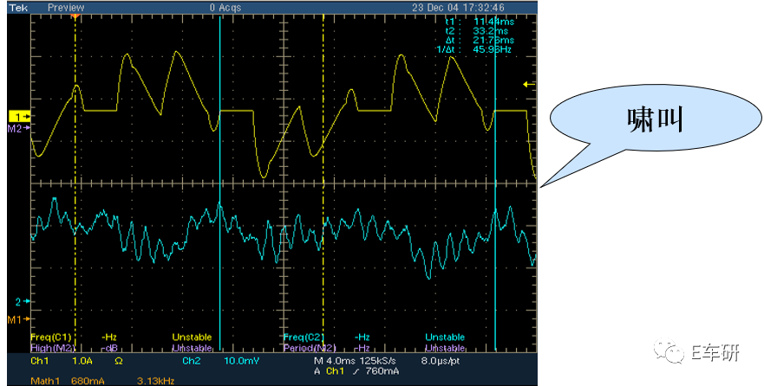Select the Math1 label
This screenshot has width=764, height=386.
(x=45, y=381)
